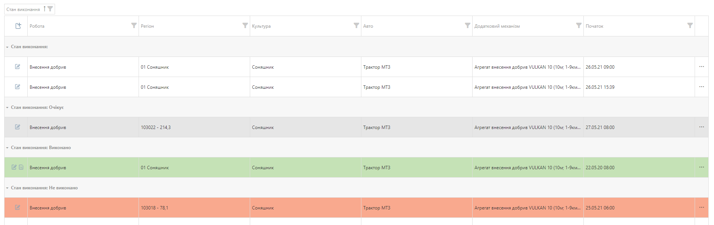This screenshot has height=225, width=714.
Task: Click the add new record icon in header
Action: tap(18, 26)
